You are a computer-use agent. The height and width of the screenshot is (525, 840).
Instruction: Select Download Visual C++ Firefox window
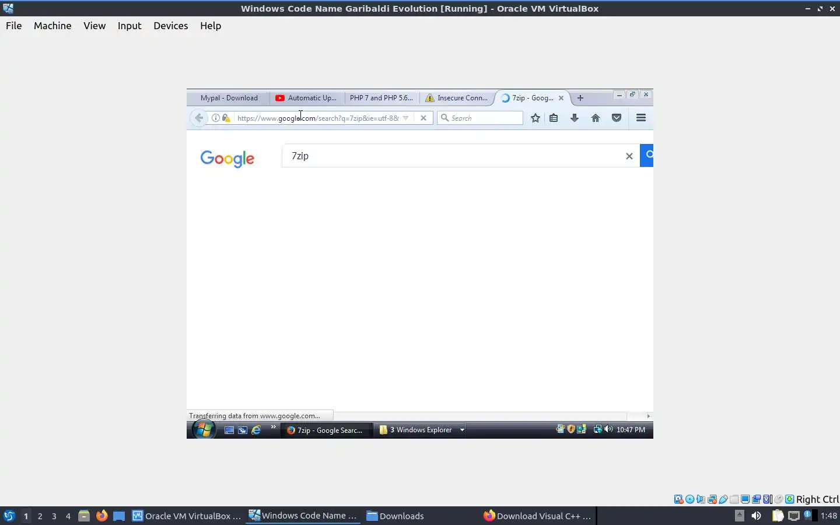(537, 516)
